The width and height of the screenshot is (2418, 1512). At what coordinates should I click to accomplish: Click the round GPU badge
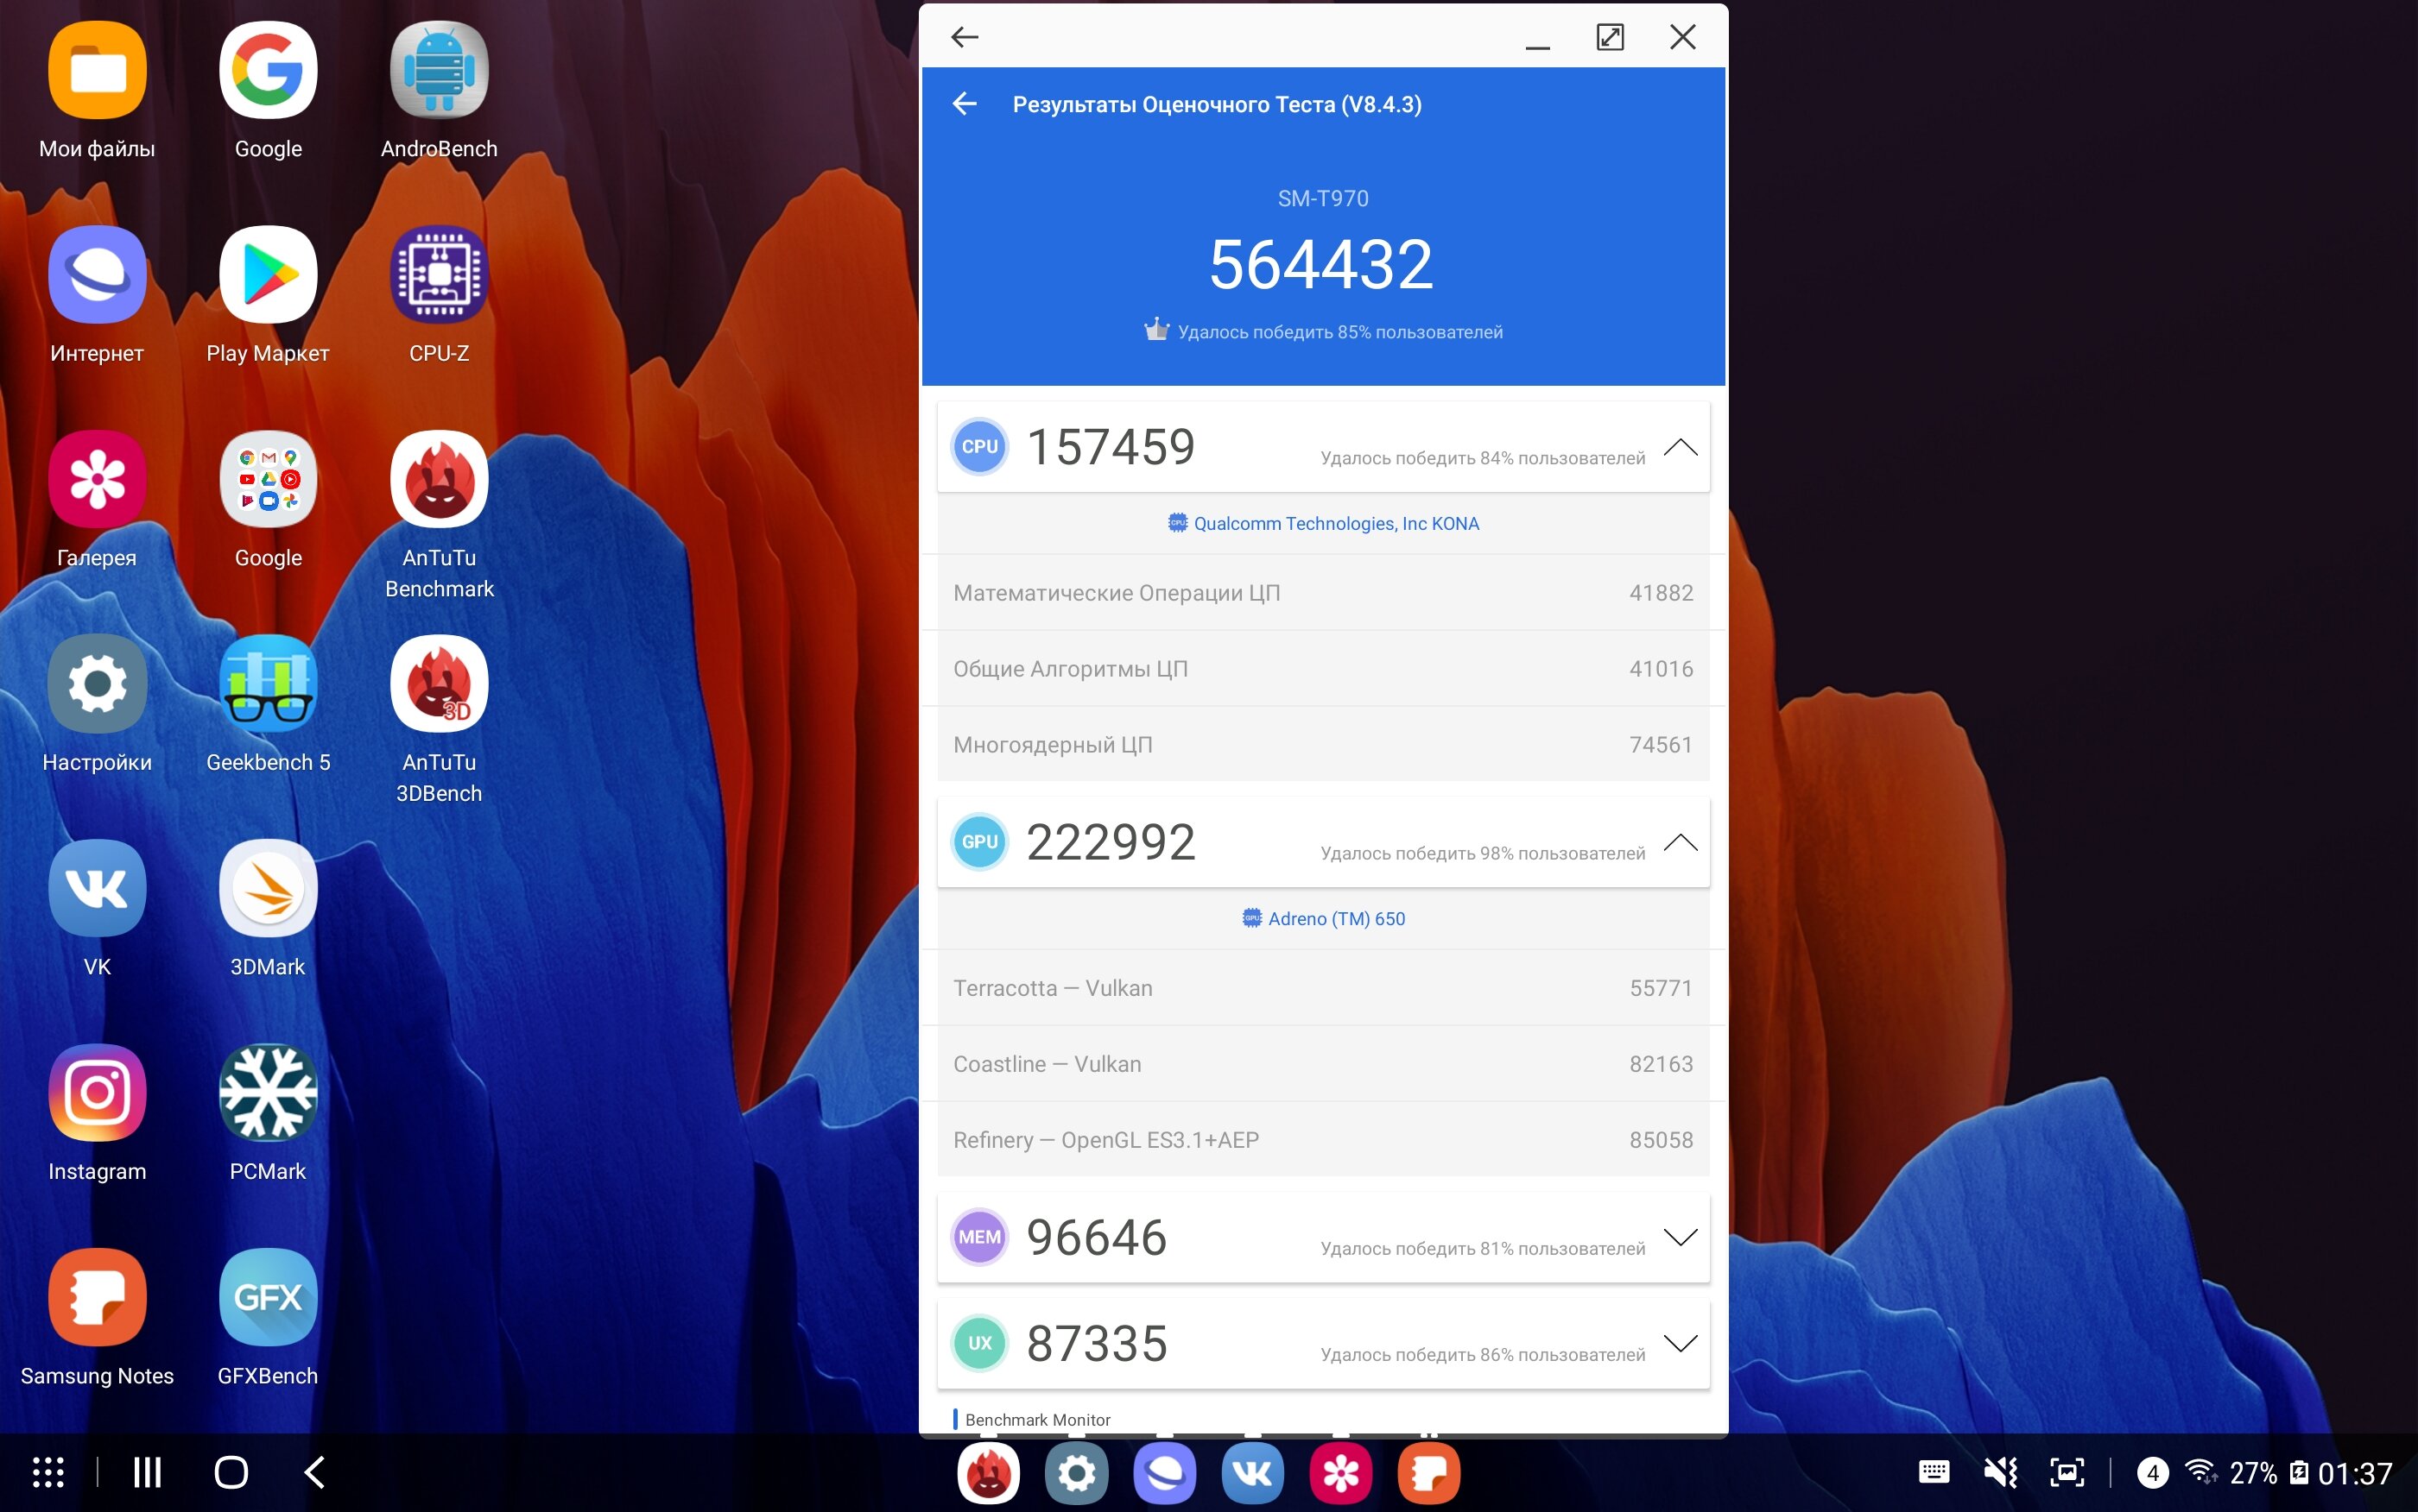pyautogui.click(x=979, y=842)
